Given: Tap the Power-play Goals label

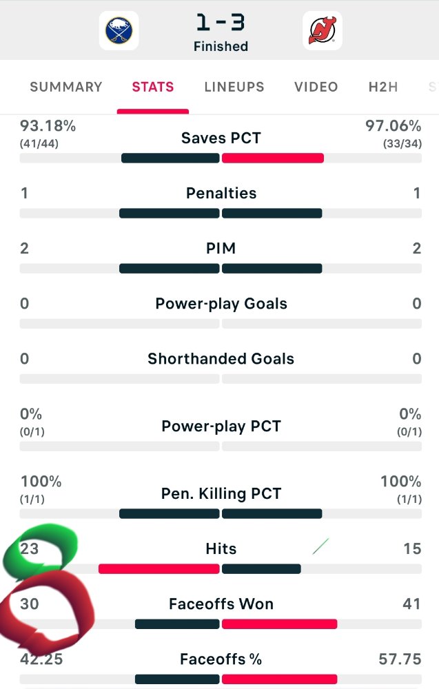Looking at the screenshot, I should click(x=221, y=304).
